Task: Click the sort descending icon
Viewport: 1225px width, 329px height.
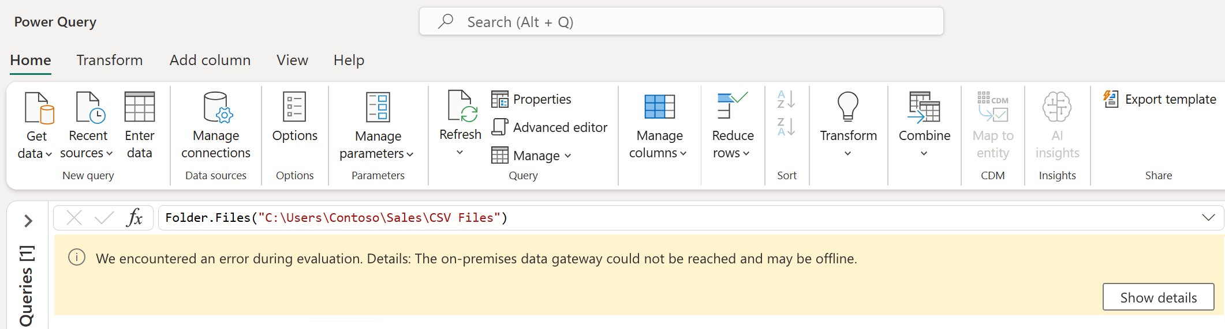Action: (786, 127)
